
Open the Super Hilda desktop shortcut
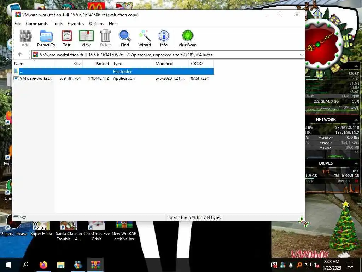click(x=41, y=229)
